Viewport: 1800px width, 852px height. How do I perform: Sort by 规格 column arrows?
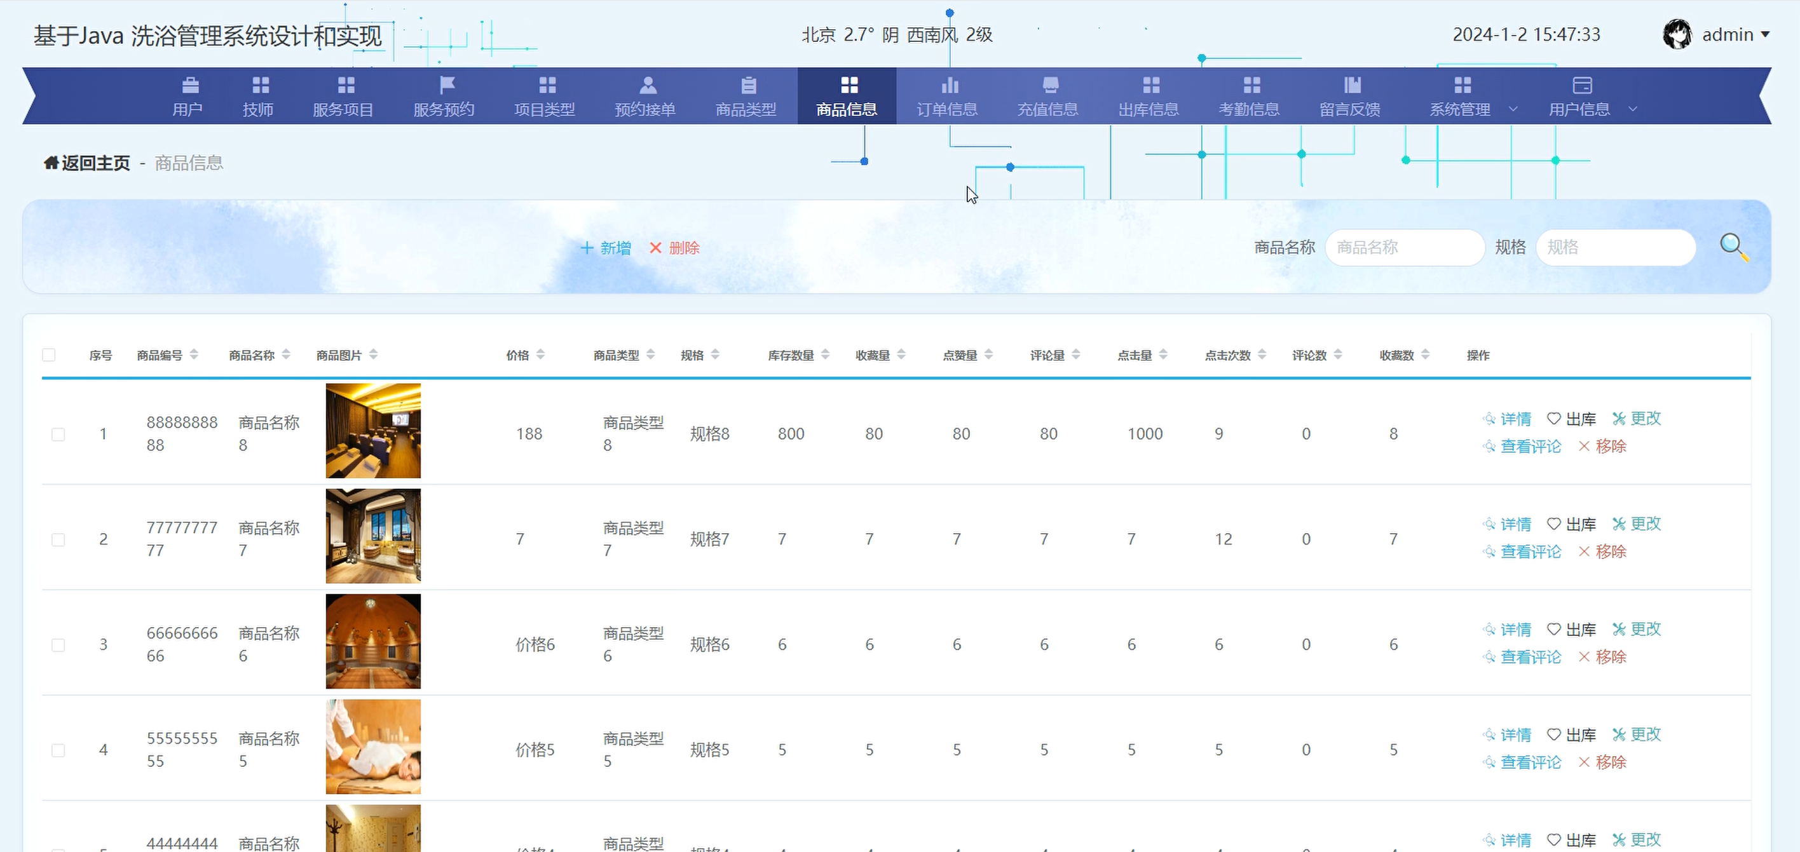(x=715, y=355)
